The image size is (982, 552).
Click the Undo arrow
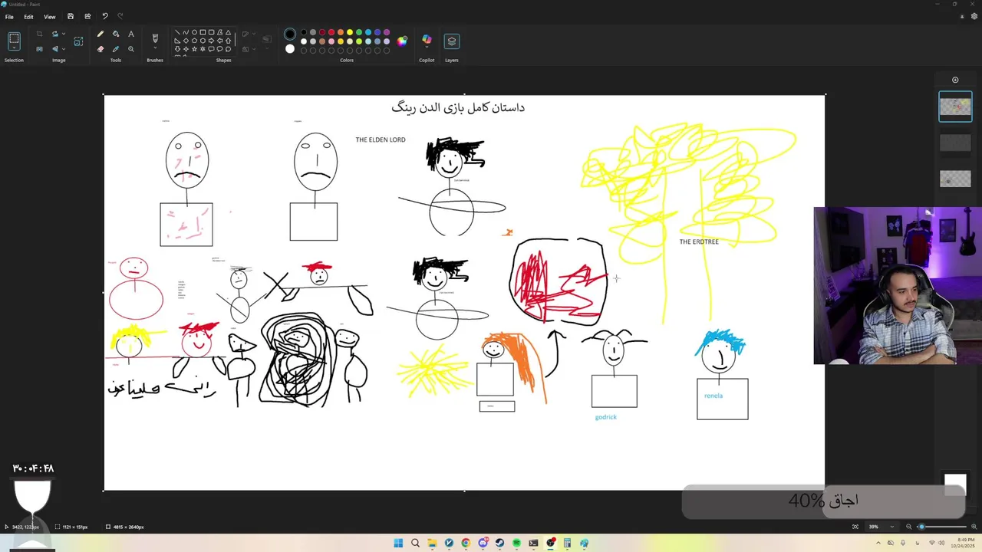click(x=105, y=16)
